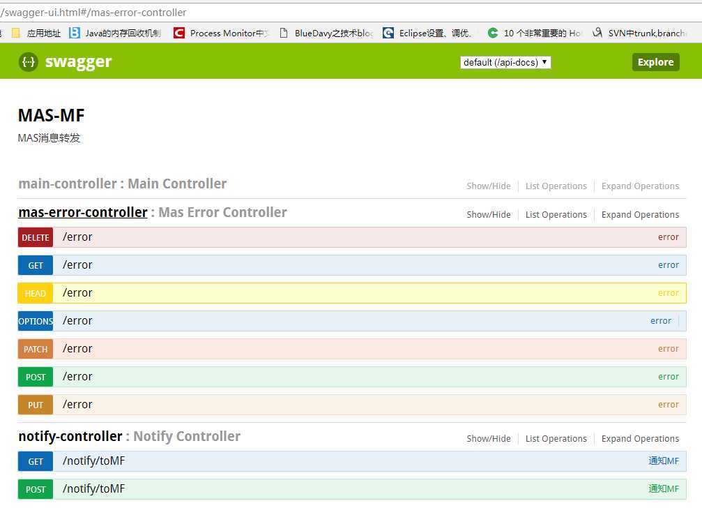Click the error summary in OPTIONS row
Viewport: 702px width, 508px height.
coord(661,321)
